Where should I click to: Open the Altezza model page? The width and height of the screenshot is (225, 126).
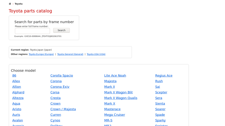(18, 98)
